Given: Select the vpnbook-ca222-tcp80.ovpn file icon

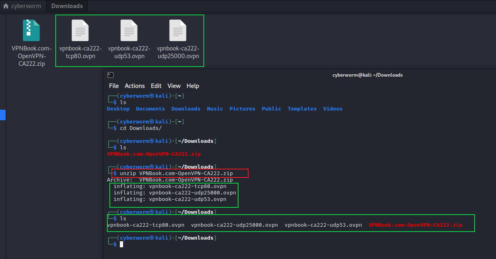Looking at the screenshot, I should pos(80,31).
